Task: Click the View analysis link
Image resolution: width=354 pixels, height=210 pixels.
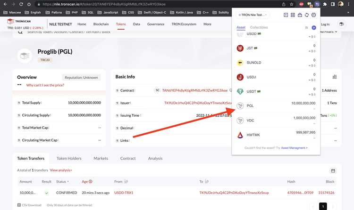Action: click(61, 170)
